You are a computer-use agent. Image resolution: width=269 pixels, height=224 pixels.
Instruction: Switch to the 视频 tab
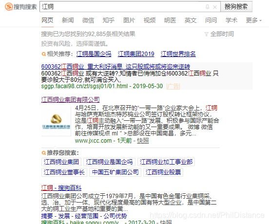coord(150,20)
